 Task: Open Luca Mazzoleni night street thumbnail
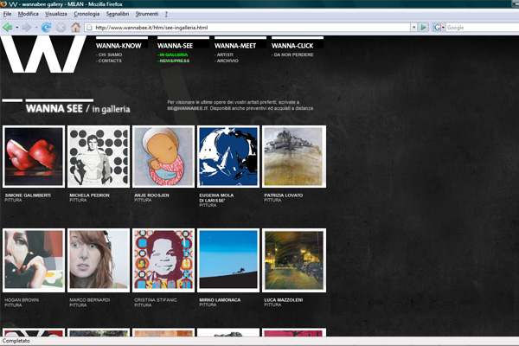coord(294,260)
